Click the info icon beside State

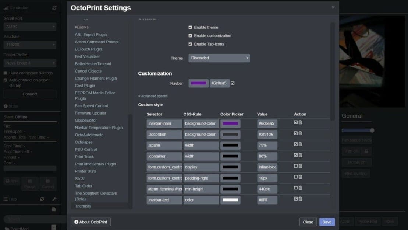(x=6, y=106)
